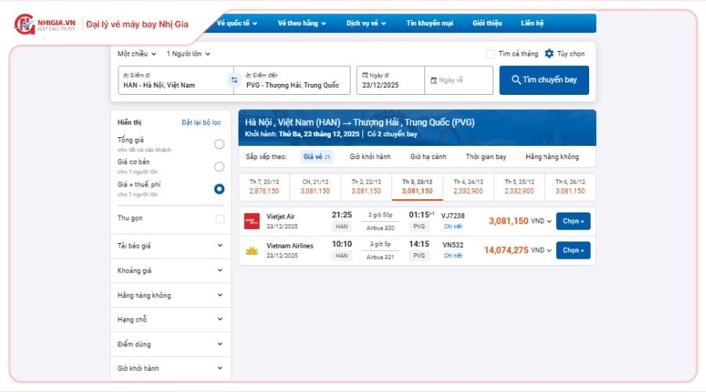Open the Ngày đi date field
Viewport: 706px width, 392px height.
(391, 80)
